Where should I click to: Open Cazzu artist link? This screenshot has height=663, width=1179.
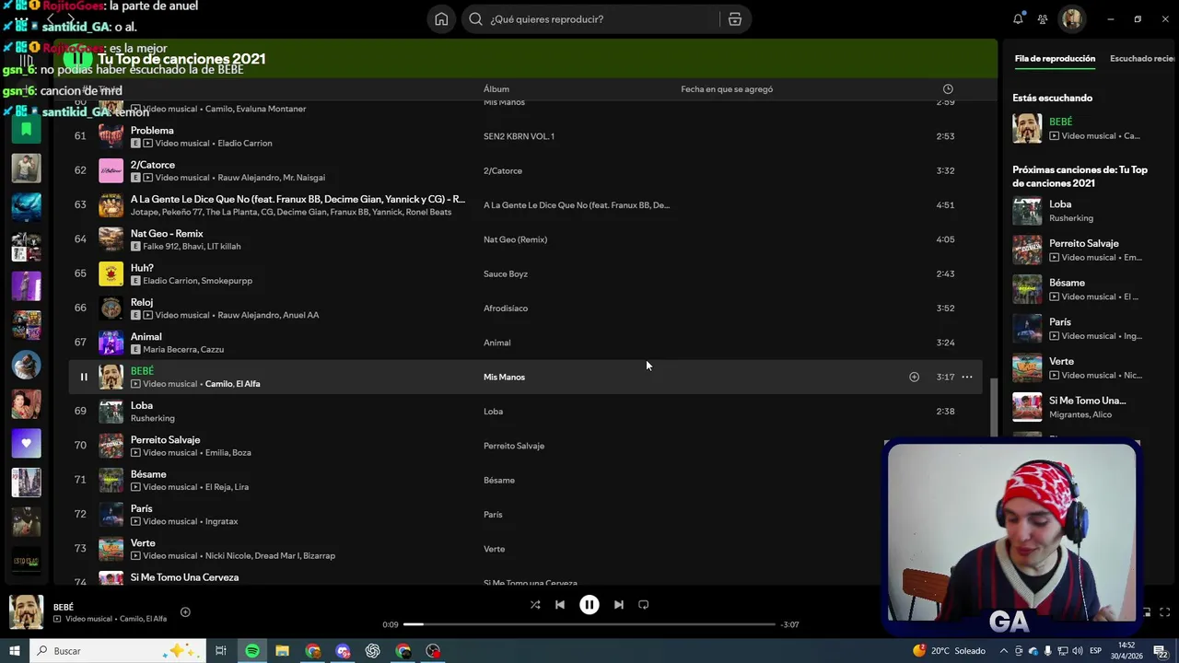point(212,350)
